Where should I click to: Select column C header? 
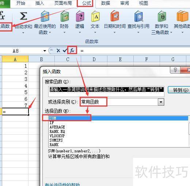[68, 59]
